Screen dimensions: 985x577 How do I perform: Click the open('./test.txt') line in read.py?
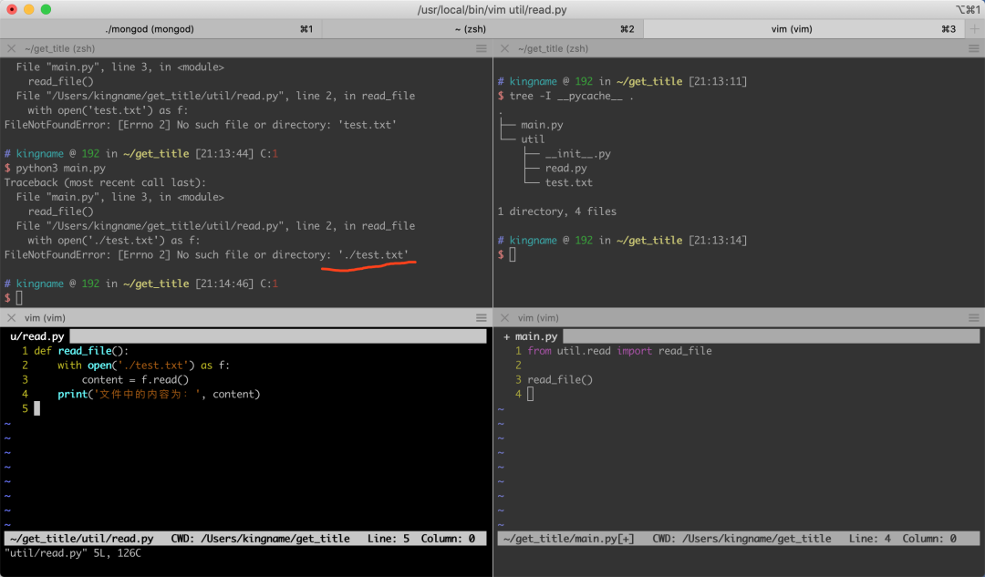(x=143, y=366)
